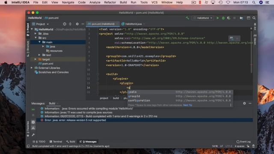The height and width of the screenshot is (154, 274).
Task: Open the Project view selector dropdown
Action: [x=41, y=24]
